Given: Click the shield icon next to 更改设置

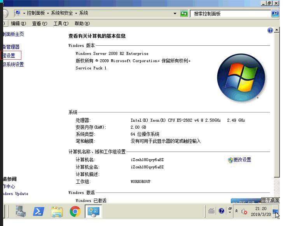Looking at the screenshot, I should click(x=230, y=160).
